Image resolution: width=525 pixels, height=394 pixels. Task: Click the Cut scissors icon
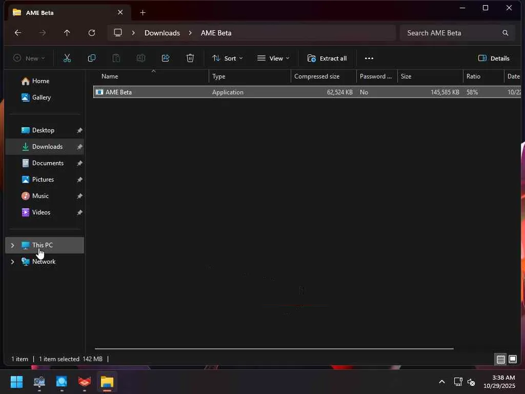[67, 58]
